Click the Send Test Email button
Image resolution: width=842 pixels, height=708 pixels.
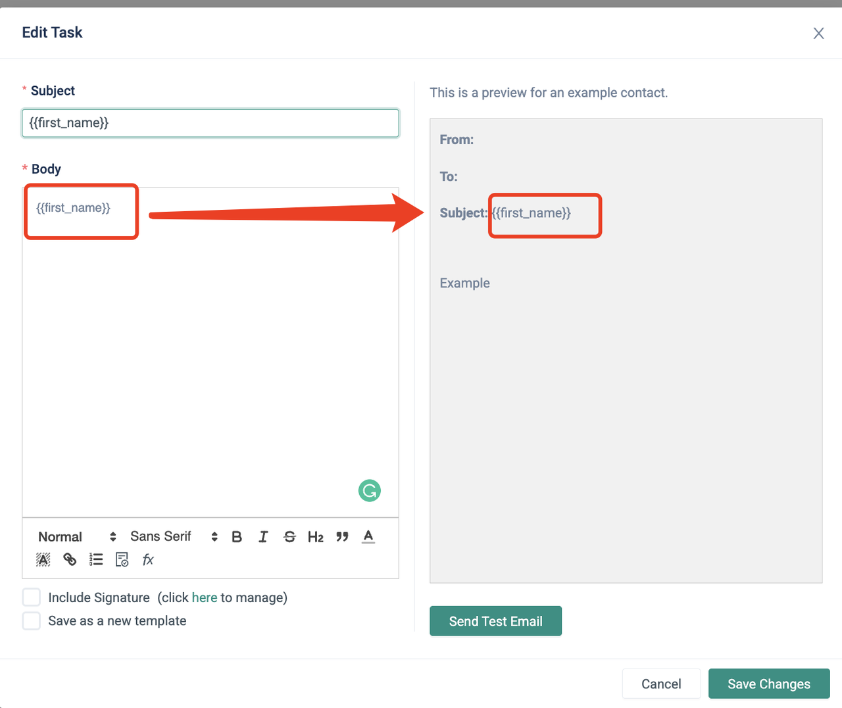(x=495, y=621)
